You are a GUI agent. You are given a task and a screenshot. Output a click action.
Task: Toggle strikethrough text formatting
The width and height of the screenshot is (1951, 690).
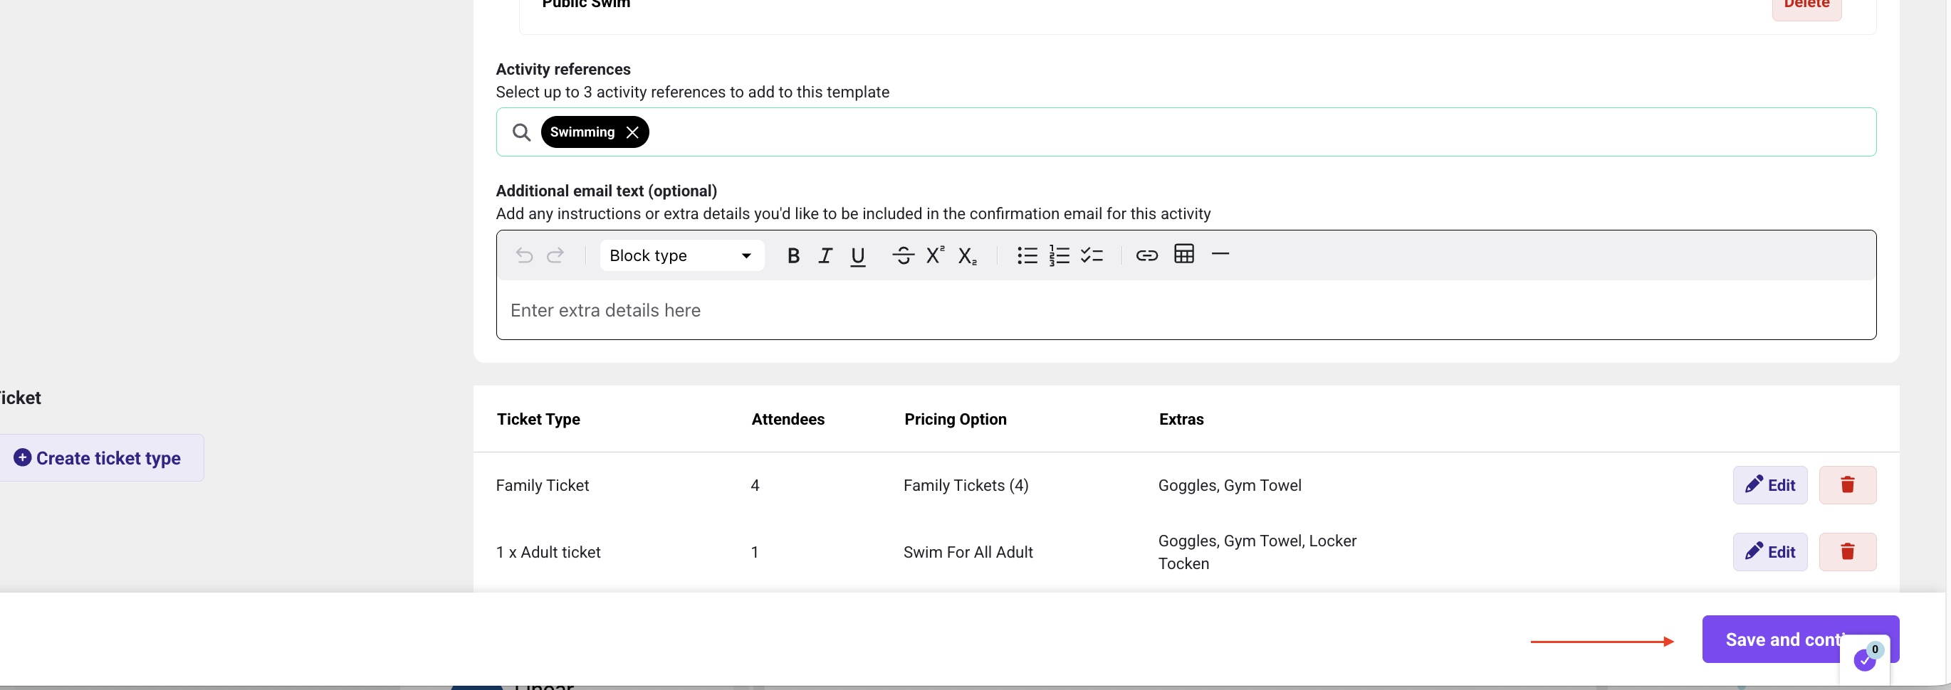(x=902, y=255)
